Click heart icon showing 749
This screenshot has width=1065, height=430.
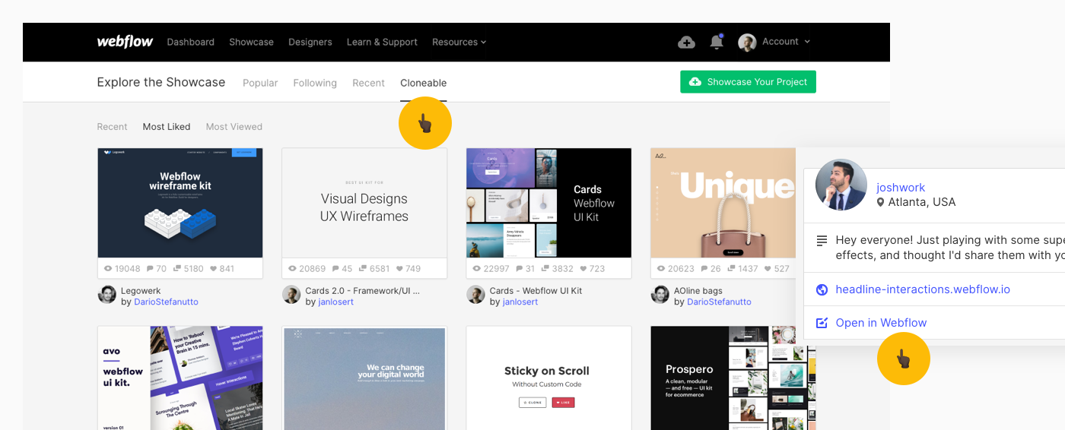point(399,269)
